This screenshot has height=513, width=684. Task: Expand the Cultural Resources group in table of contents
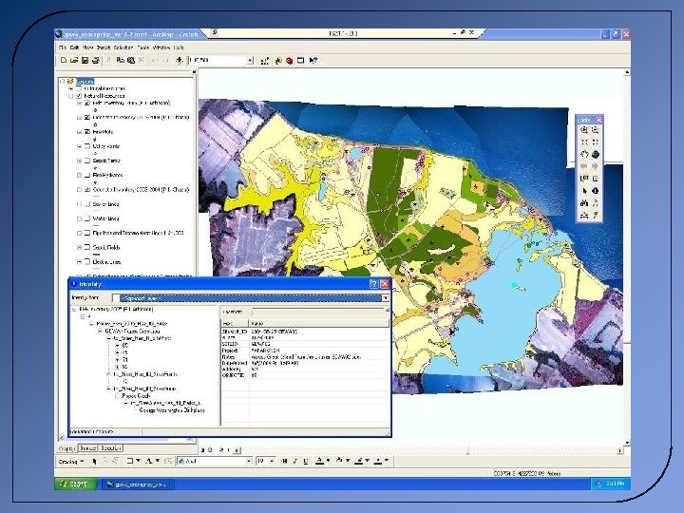coord(70,88)
